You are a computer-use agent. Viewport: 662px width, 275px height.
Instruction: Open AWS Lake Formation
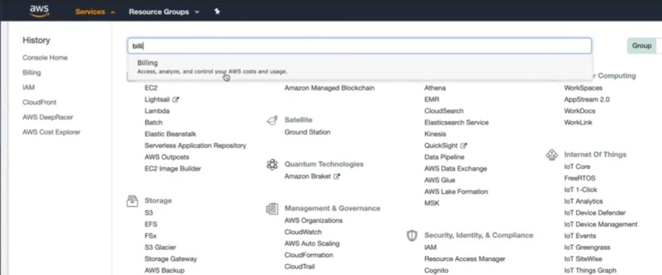(456, 192)
